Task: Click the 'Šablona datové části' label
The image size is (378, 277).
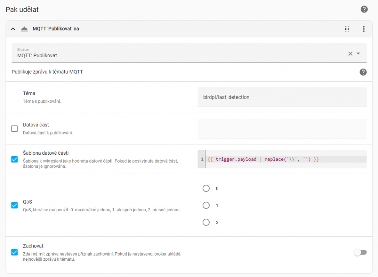Action: (46, 153)
